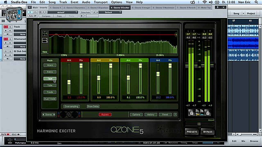The width and height of the screenshot is (262, 147).
Task: Click the PRESETS button
Action: click(192, 131)
